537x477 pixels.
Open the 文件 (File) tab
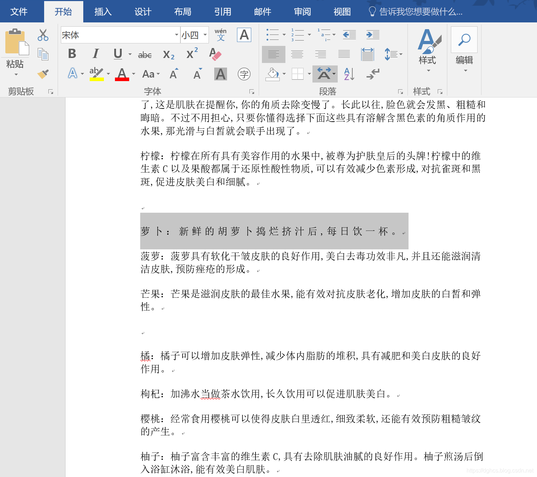pos(19,12)
